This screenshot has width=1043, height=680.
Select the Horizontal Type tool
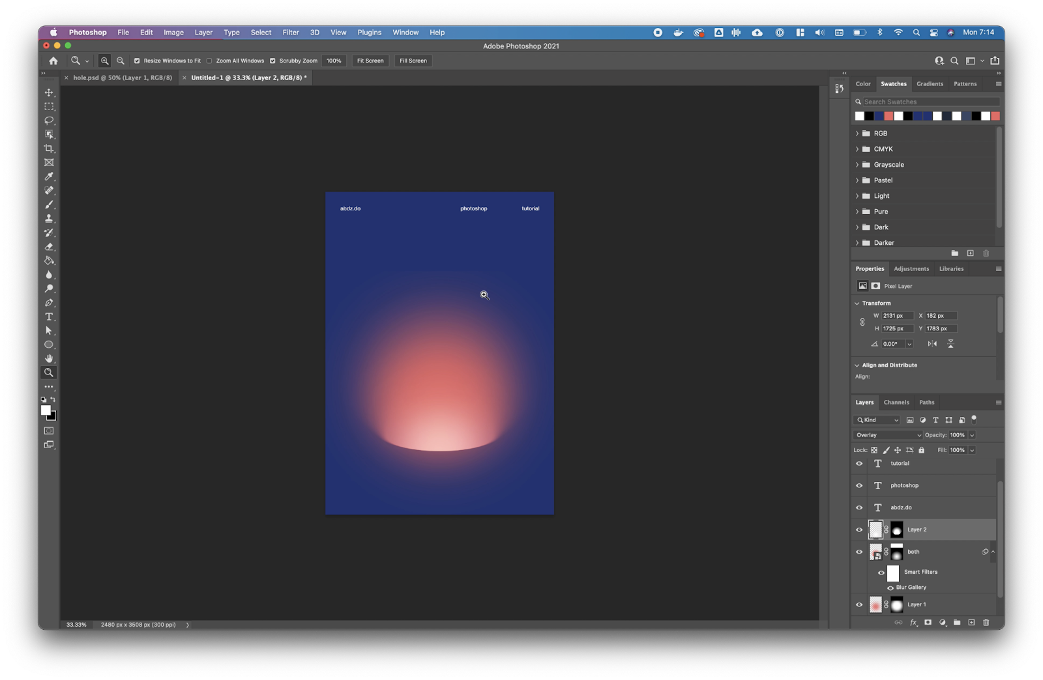click(49, 317)
